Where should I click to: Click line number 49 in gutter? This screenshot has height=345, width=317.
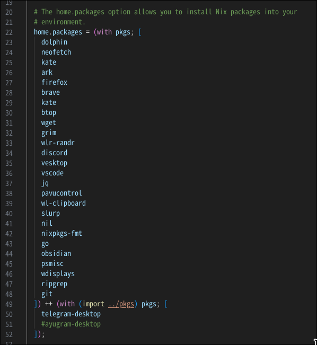click(x=9, y=304)
